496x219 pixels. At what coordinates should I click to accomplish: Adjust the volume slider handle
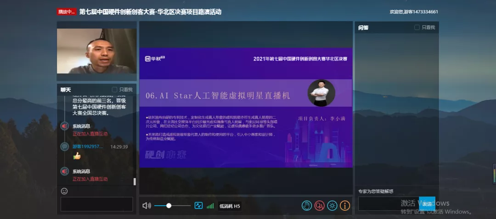pyautogui.click(x=169, y=206)
